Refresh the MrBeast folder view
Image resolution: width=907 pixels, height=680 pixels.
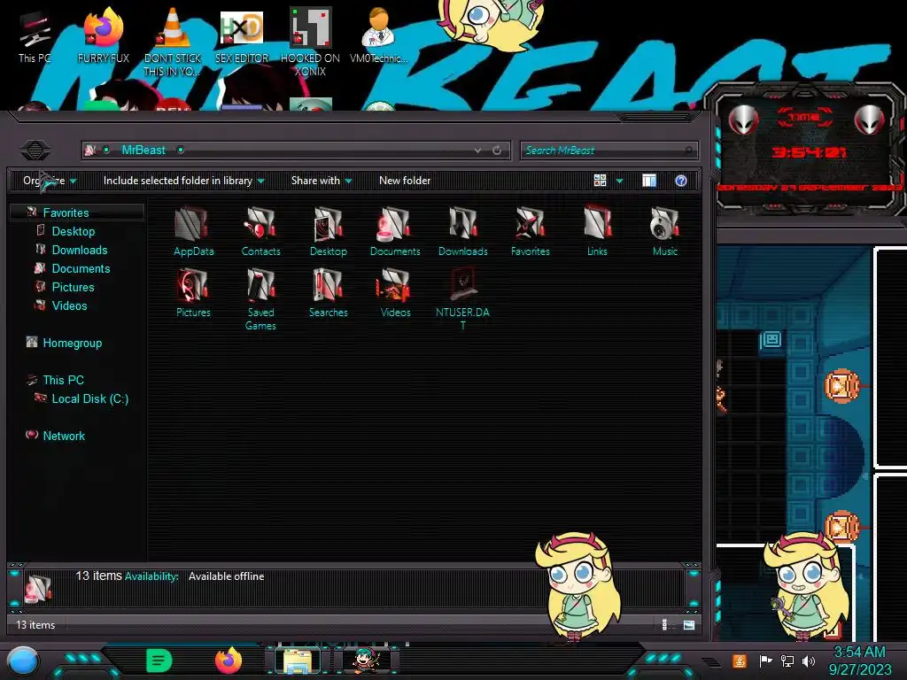497,151
